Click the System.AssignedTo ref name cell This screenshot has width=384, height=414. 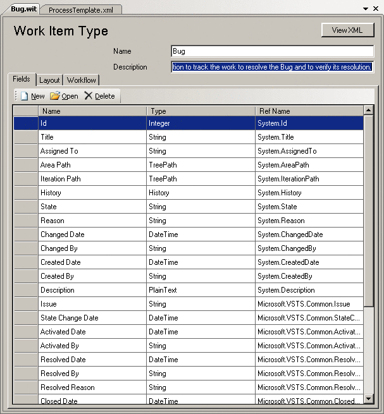[x=309, y=151]
